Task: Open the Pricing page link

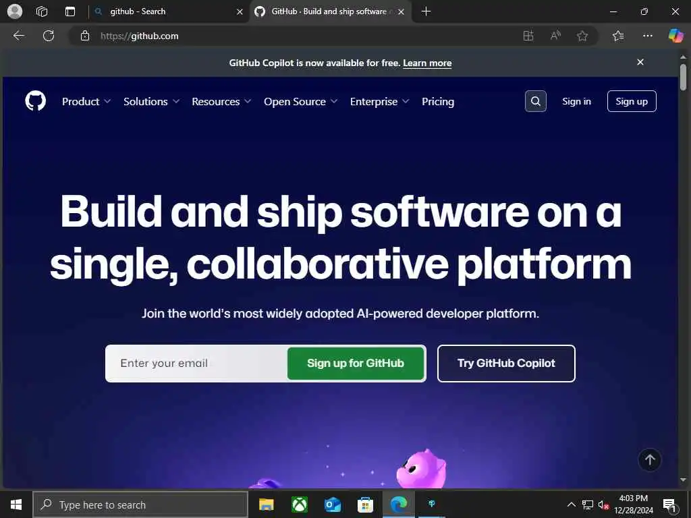Action: point(437,101)
